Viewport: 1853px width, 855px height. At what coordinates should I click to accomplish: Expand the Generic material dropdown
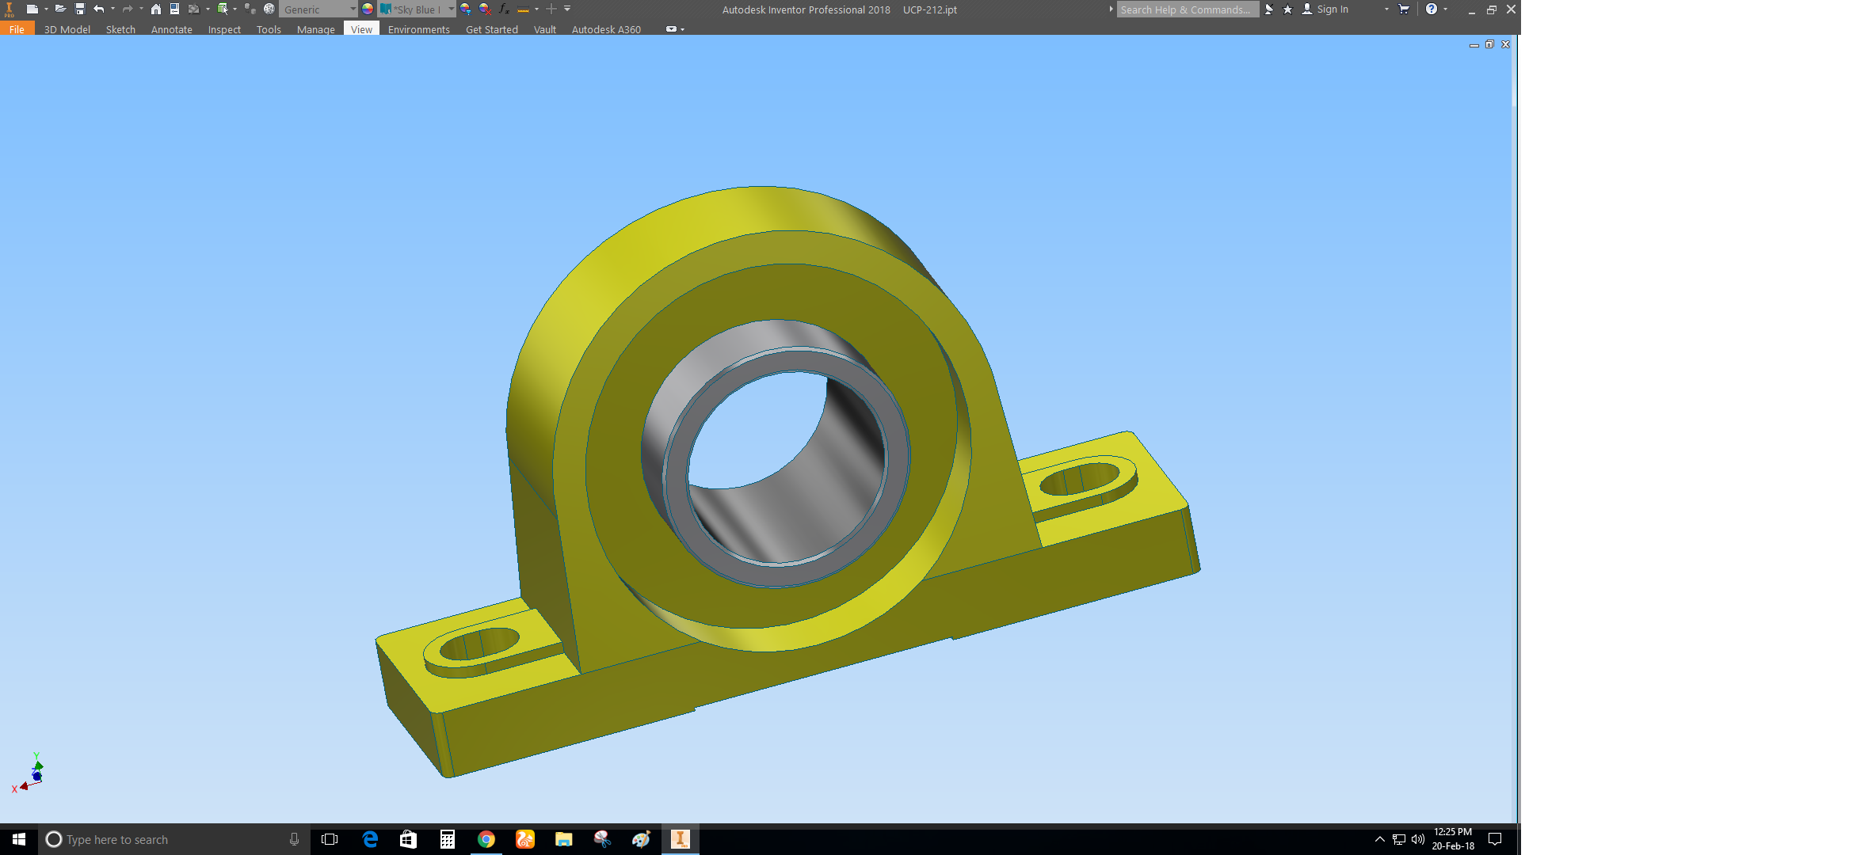coord(353,9)
